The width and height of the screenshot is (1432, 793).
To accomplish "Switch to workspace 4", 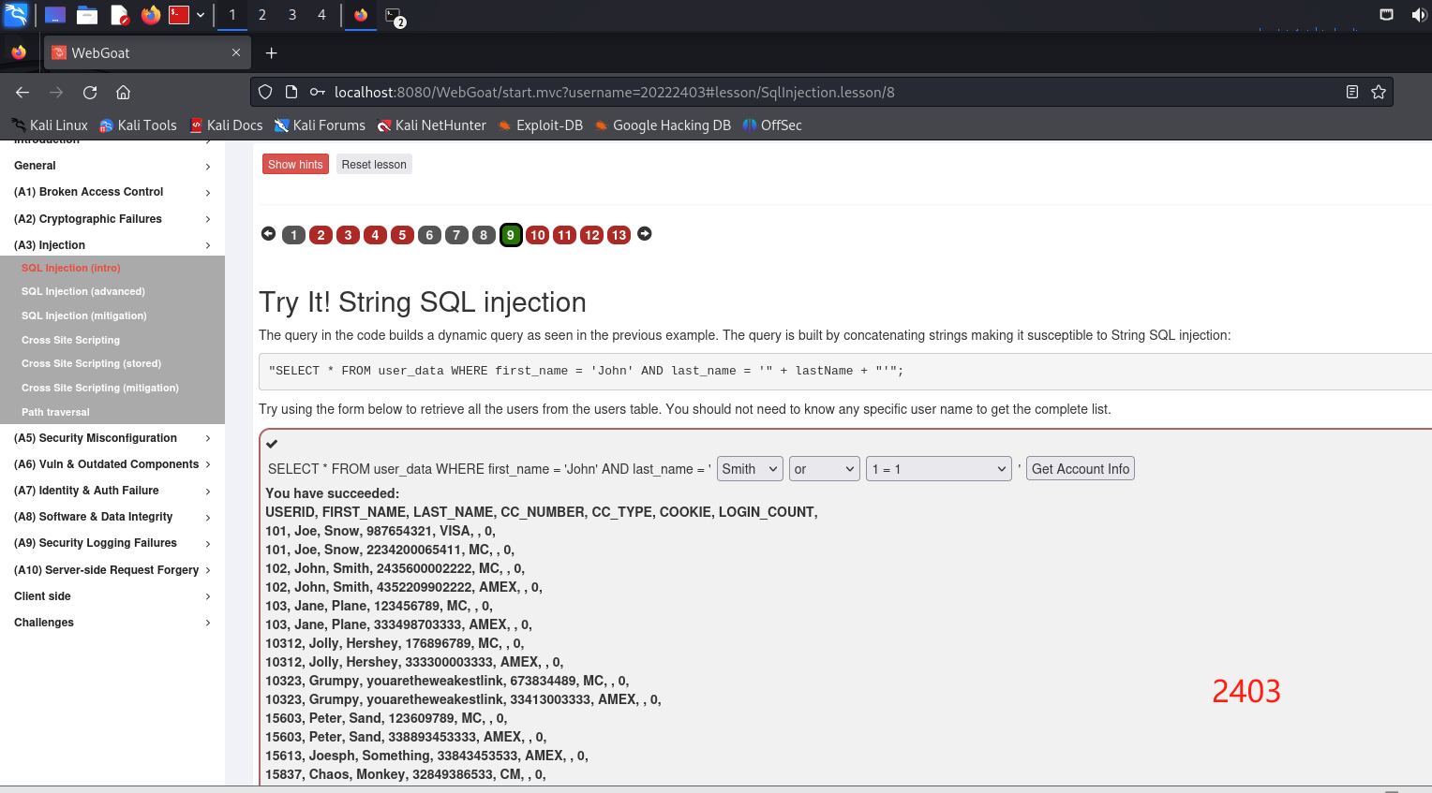I will pyautogui.click(x=322, y=15).
